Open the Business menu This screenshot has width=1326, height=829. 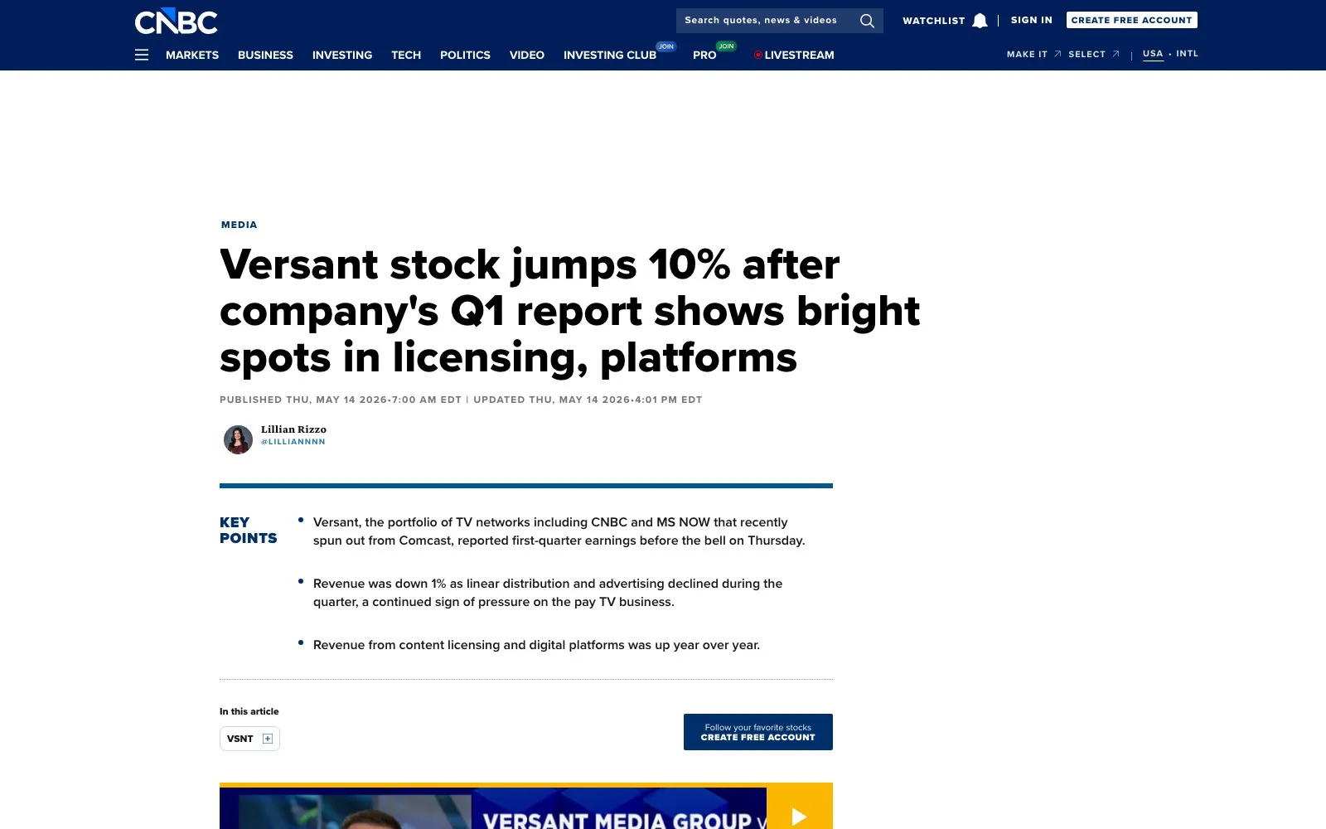(x=265, y=55)
